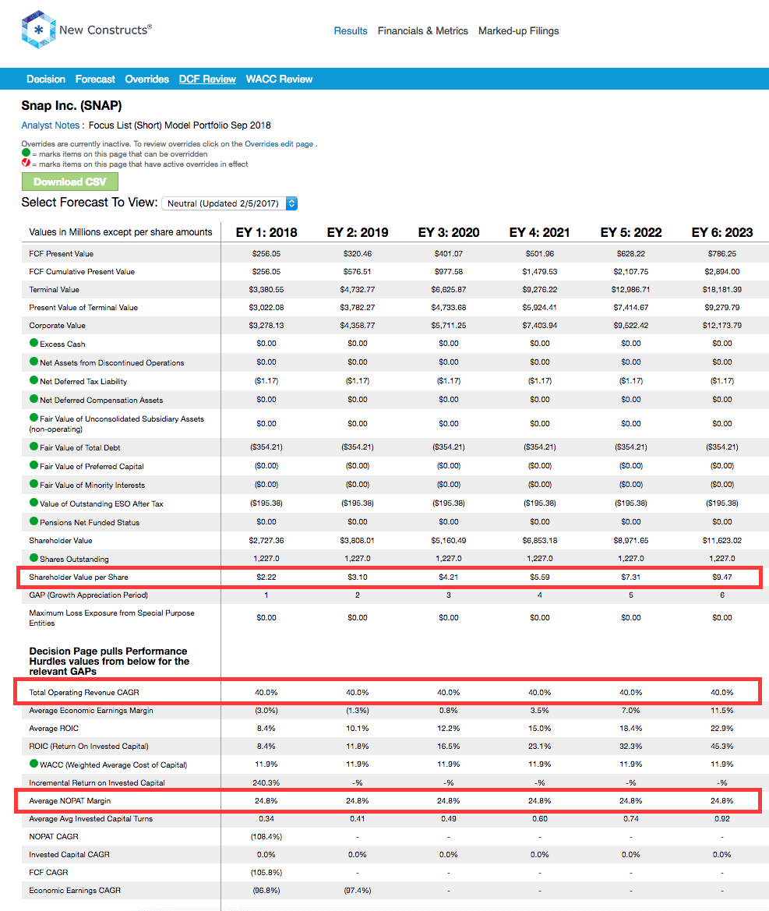Open the Financials & Metrics tab
Image resolution: width=769 pixels, height=911 pixels.
tap(423, 31)
